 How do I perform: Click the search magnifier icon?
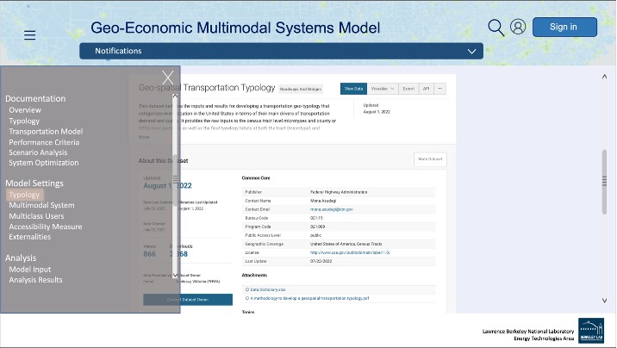tap(495, 28)
